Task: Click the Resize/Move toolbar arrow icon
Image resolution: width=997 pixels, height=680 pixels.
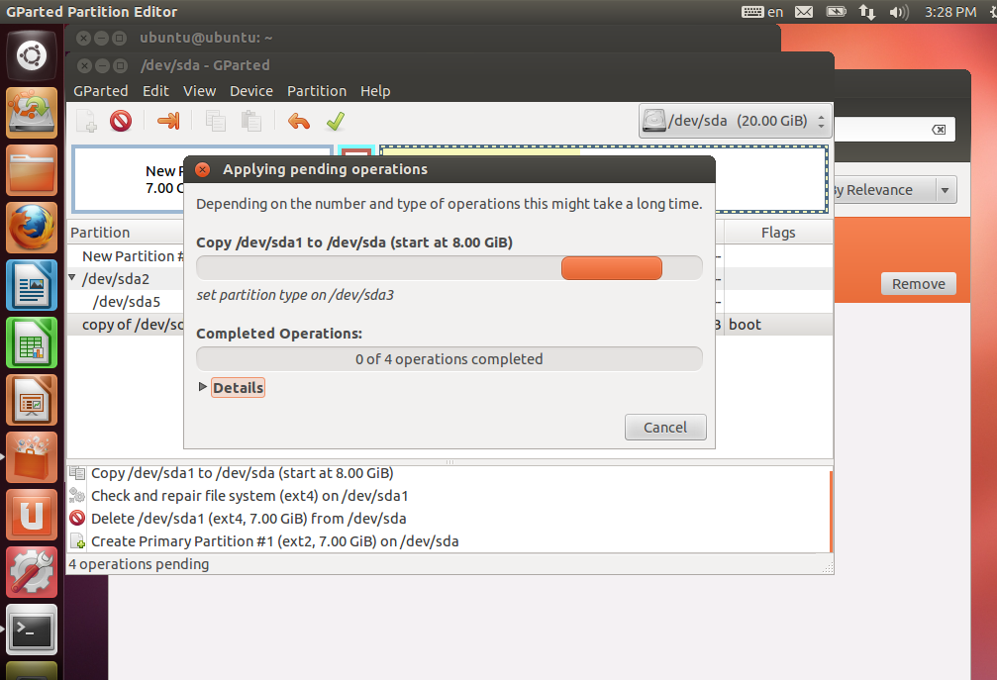Action: pos(168,121)
